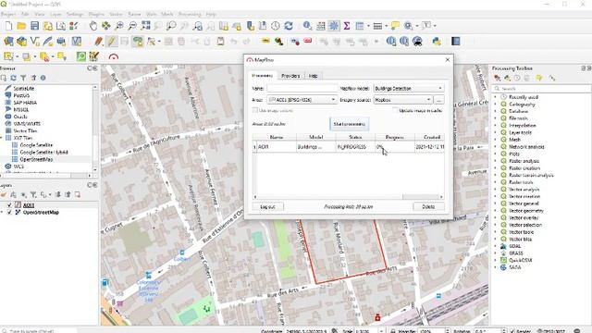Click the Filter icon in Browser panel
592x333 pixels.
[x=23, y=78]
